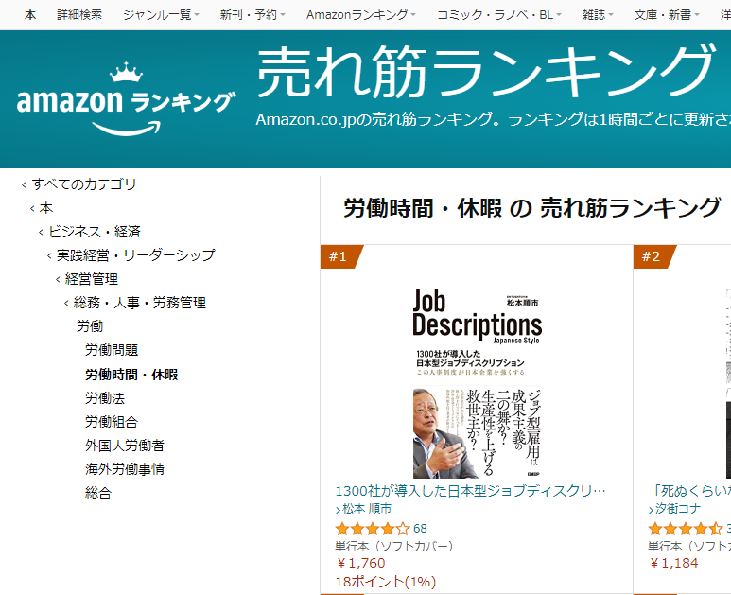Expand the 新刊・予約 dropdown
This screenshot has height=595, width=731.
point(252,15)
